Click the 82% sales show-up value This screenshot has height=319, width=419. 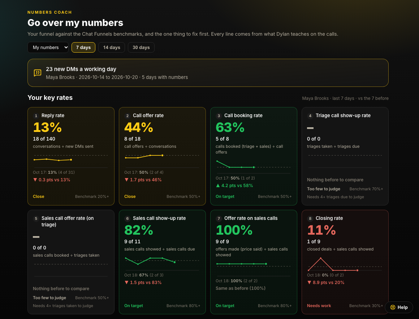click(139, 230)
